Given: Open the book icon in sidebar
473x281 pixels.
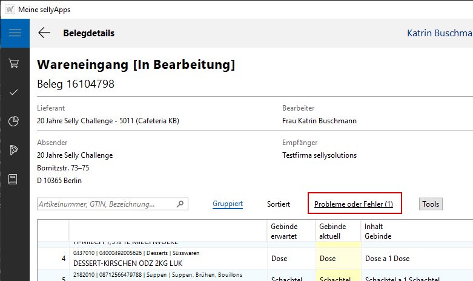Looking at the screenshot, I should 14,179.
